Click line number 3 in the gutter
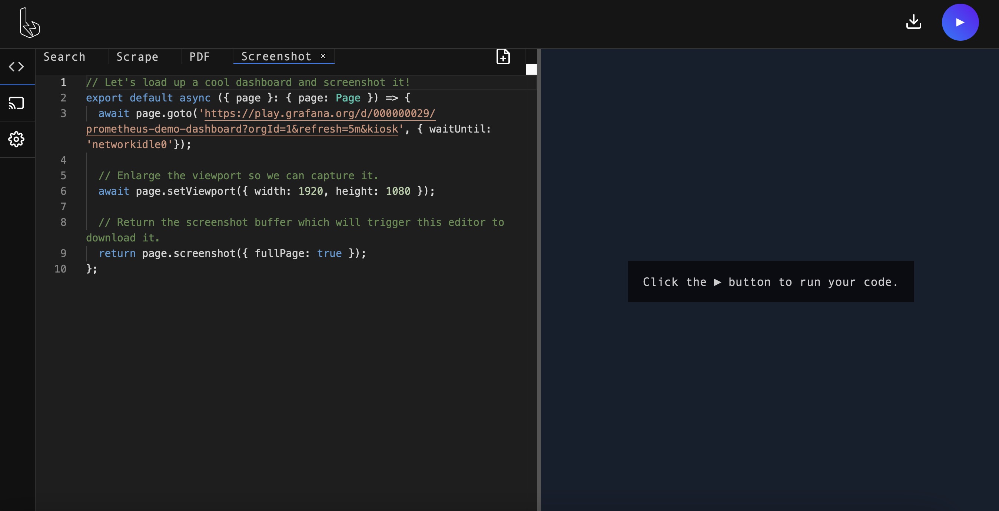Viewport: 999px width, 511px height. [x=64, y=114]
